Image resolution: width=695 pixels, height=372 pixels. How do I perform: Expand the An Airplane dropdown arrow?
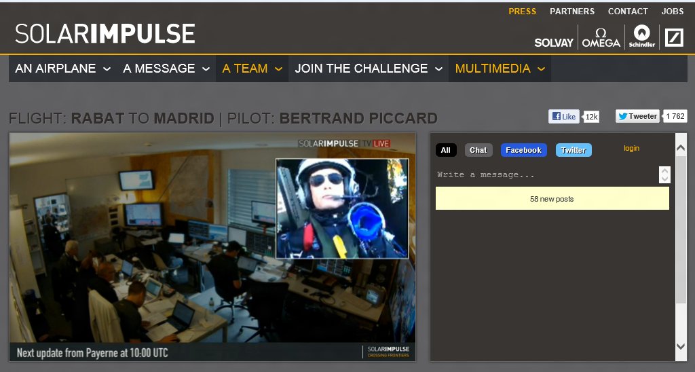point(107,69)
